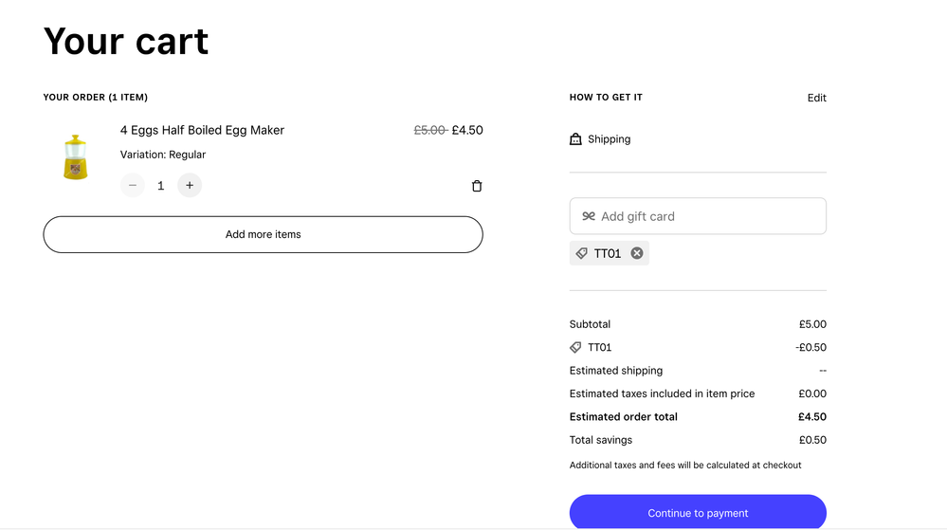Open the 4 Eggs Half Boiled Egg Maker title
The height and width of the screenshot is (530, 947).
pos(202,130)
